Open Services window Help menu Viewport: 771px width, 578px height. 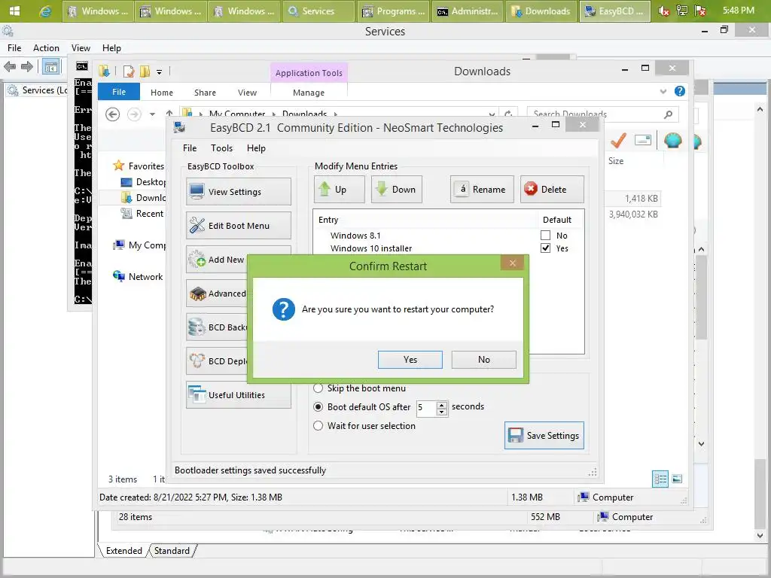click(111, 47)
